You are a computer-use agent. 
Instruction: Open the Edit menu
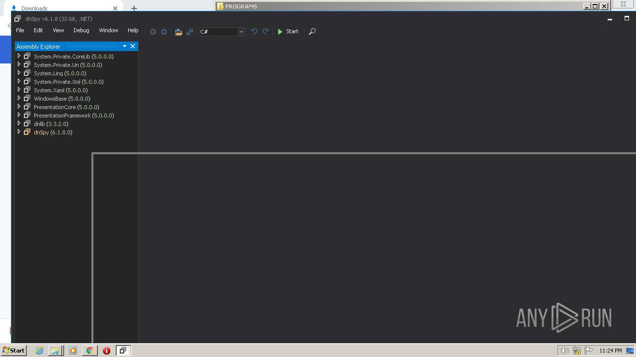[x=38, y=30]
